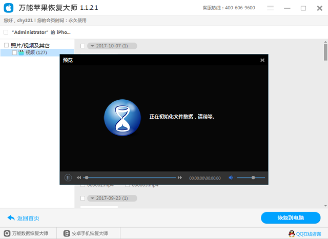
Task: Click the scrollbar down arrow
Action: coord(325,206)
